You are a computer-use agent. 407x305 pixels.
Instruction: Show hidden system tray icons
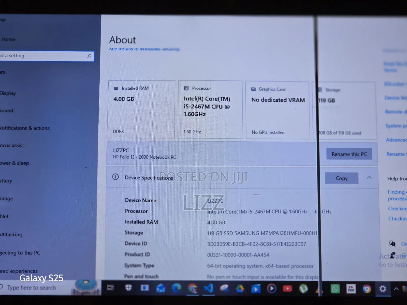click(396, 289)
